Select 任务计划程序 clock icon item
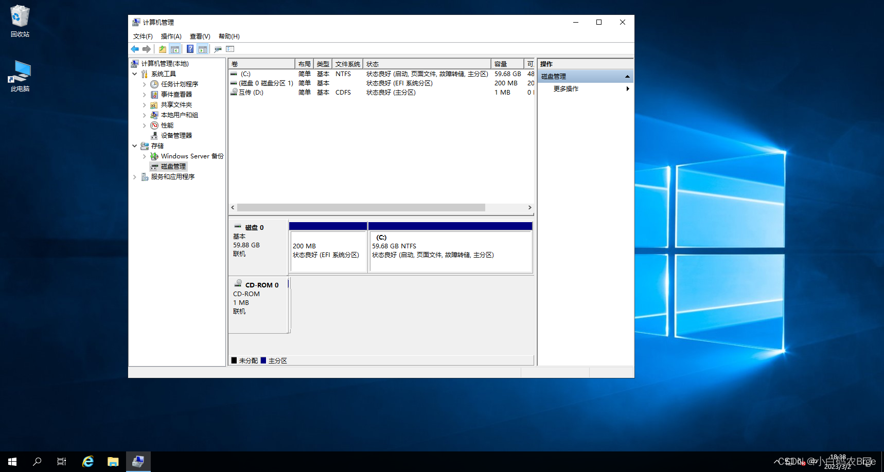The image size is (884, 472). (x=154, y=84)
